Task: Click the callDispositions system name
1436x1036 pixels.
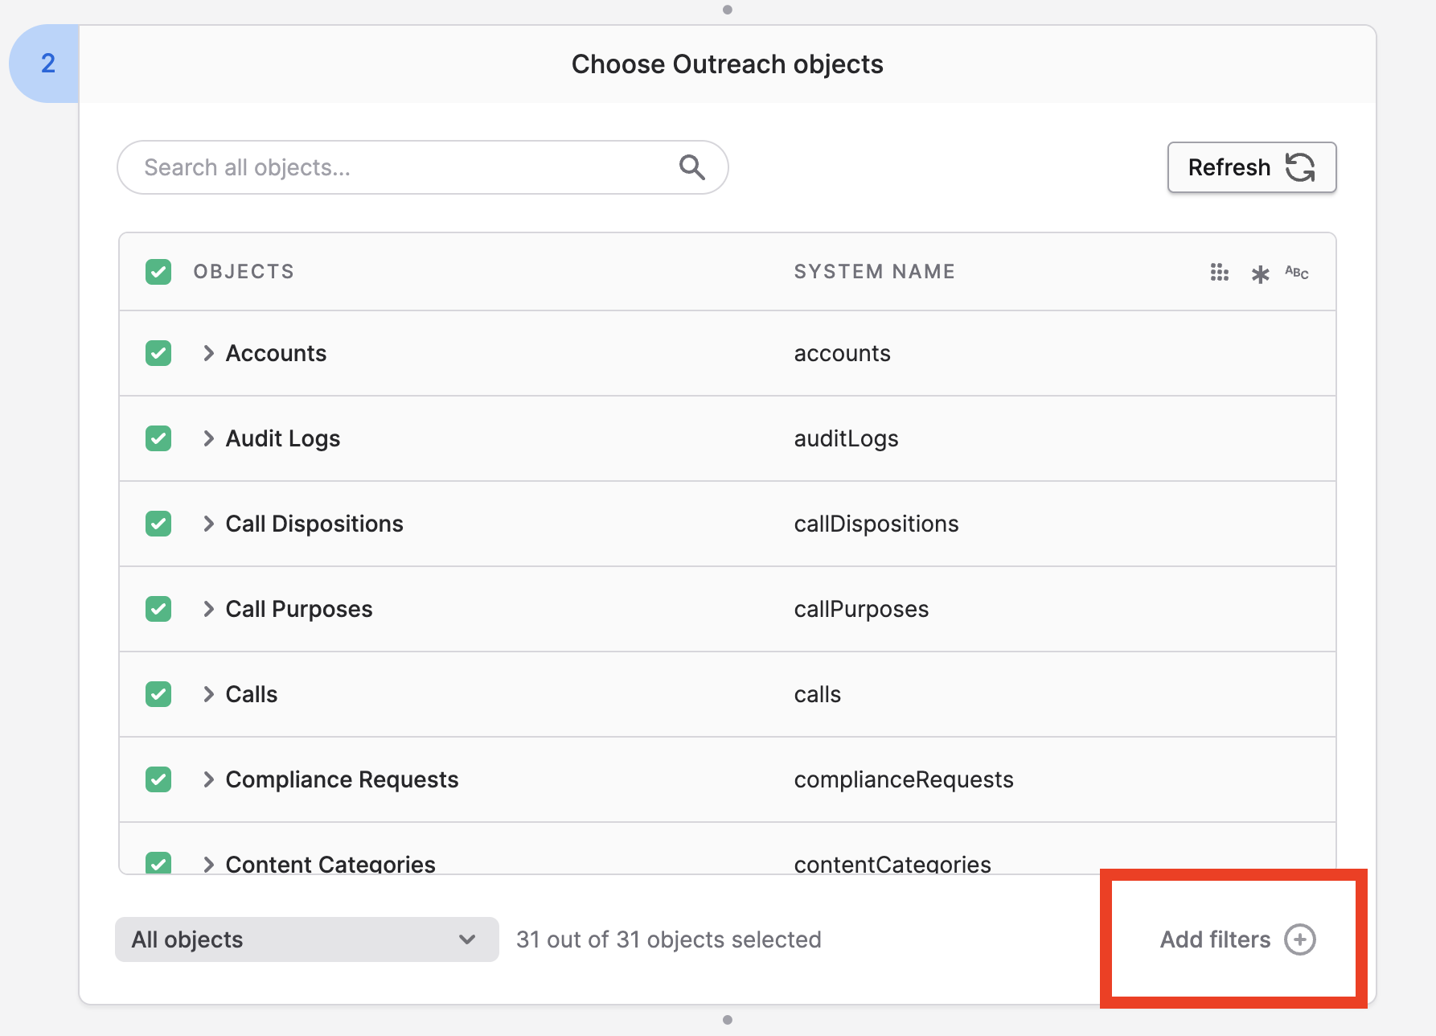Action: pos(876,524)
